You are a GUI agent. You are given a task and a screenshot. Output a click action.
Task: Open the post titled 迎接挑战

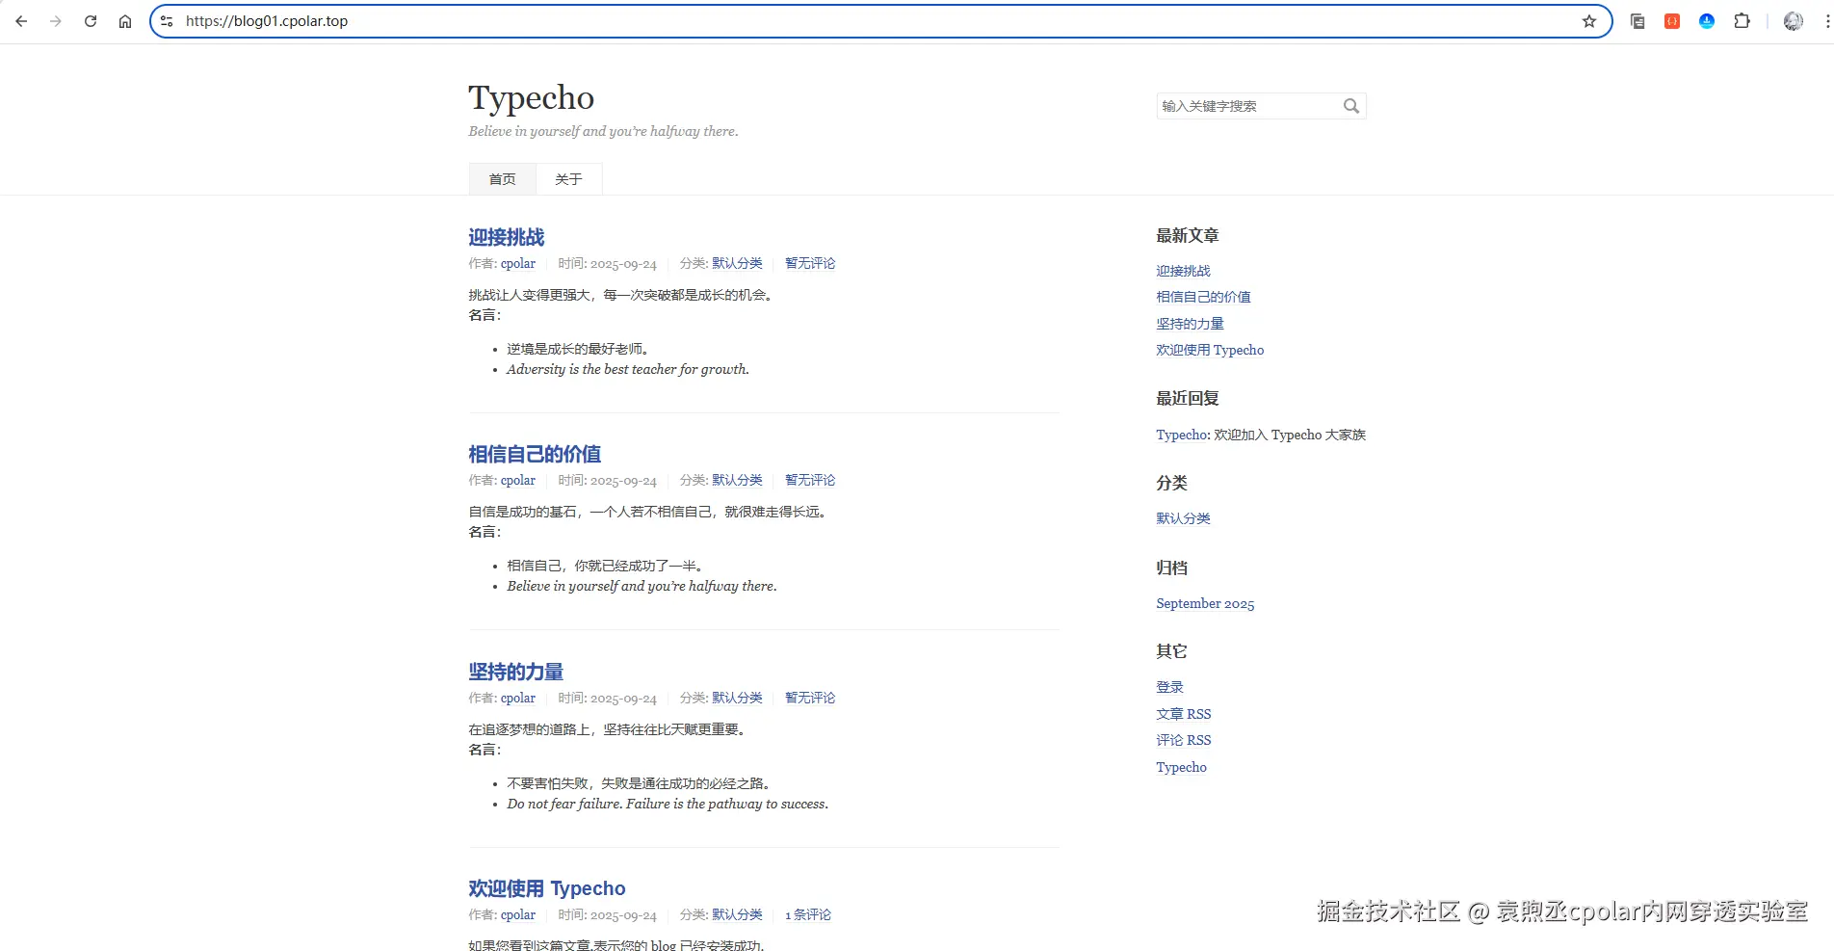[x=507, y=237]
